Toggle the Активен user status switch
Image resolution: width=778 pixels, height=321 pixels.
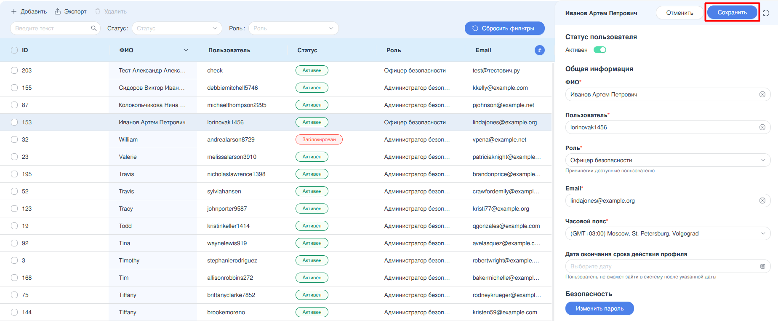tap(599, 50)
